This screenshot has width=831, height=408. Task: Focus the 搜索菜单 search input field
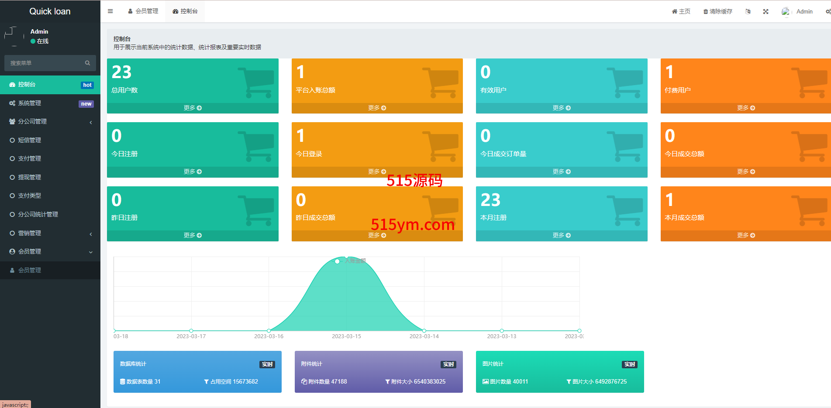point(44,63)
